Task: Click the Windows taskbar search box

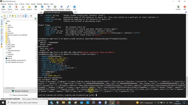Action: click(x=27, y=102)
